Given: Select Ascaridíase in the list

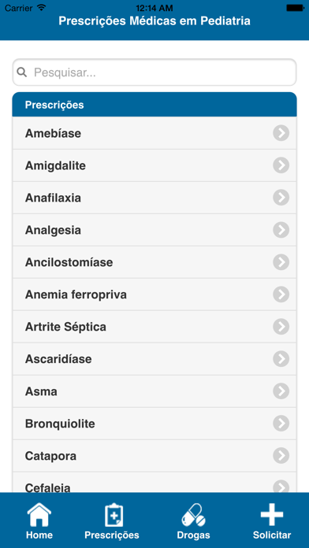Looking at the screenshot, I should click(154, 359).
